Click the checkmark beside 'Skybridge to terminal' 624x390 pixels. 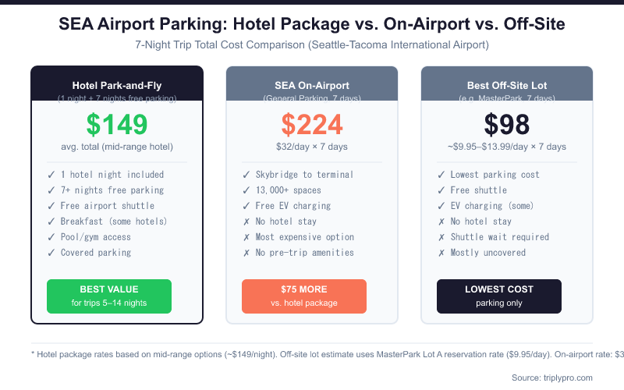tap(246, 175)
